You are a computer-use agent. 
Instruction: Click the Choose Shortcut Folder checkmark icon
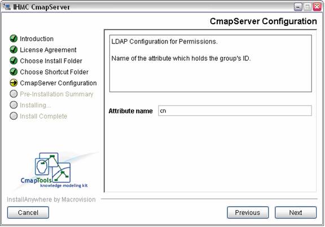(x=14, y=72)
